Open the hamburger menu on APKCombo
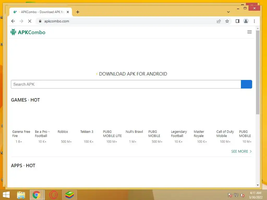Screen dimensions: 267x200 pos(250,32)
